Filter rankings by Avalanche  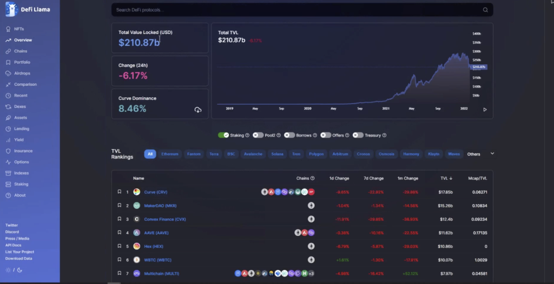(253, 154)
